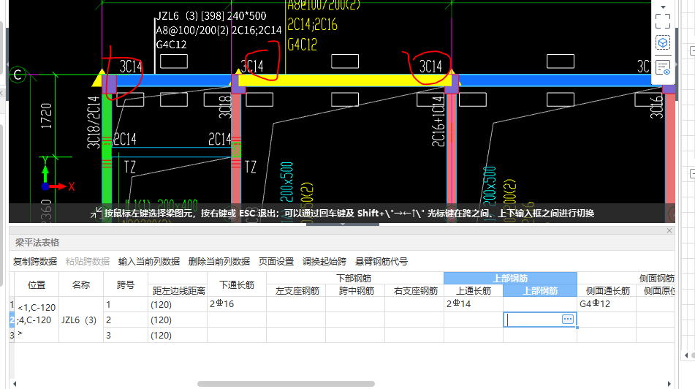Select the 右支座钢筋 column header
The width and height of the screenshot is (695, 389).
tap(414, 291)
